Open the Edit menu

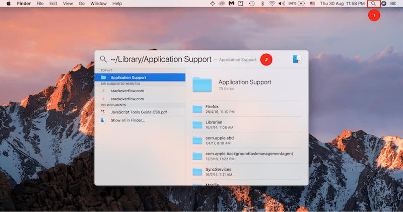(53, 4)
